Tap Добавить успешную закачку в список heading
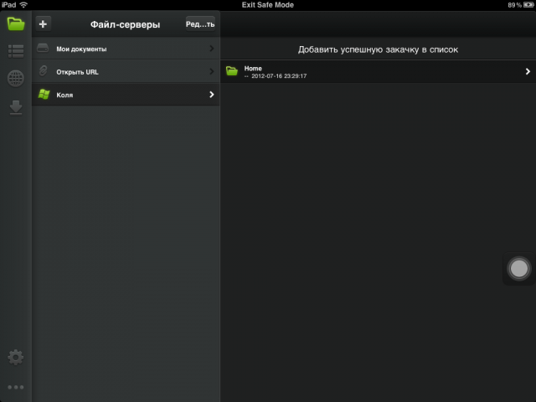The width and height of the screenshot is (536, 402). pyautogui.click(x=378, y=49)
